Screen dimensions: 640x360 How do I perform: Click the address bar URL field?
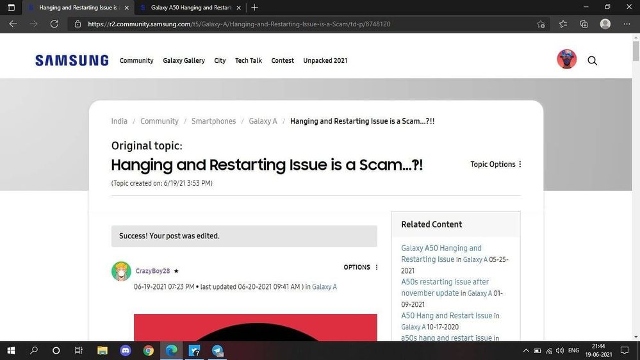tap(302, 24)
